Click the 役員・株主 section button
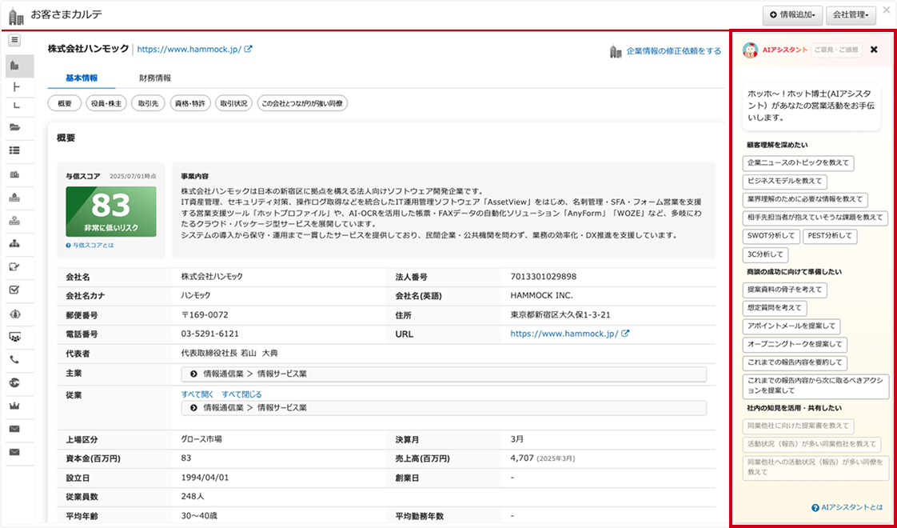The height and width of the screenshot is (528, 897). pyautogui.click(x=106, y=103)
